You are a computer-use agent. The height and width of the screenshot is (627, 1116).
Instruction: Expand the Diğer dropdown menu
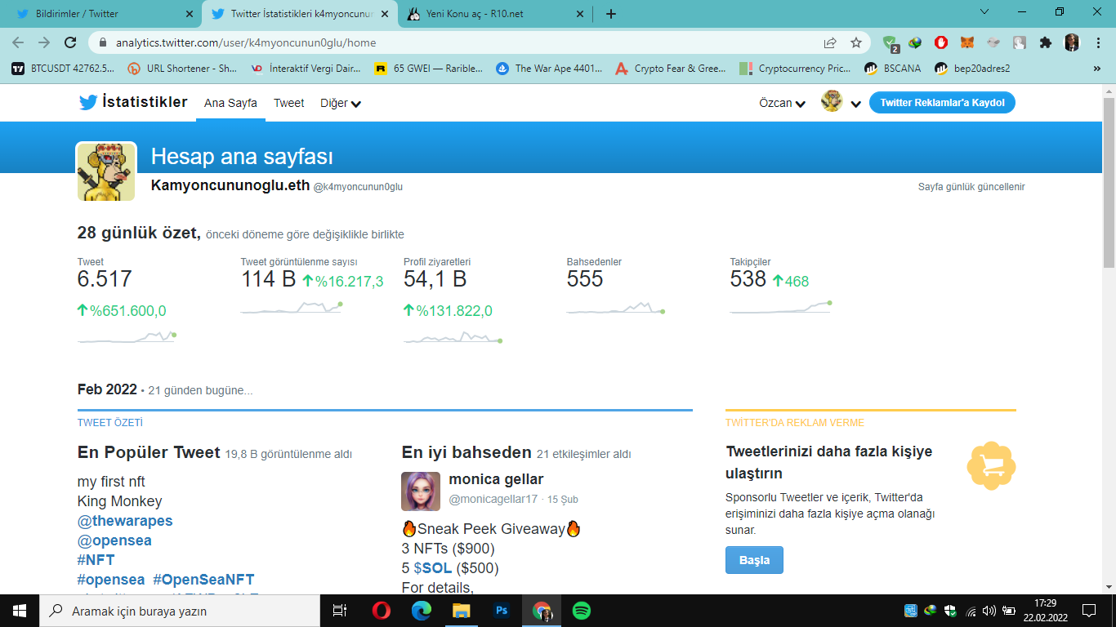[341, 103]
